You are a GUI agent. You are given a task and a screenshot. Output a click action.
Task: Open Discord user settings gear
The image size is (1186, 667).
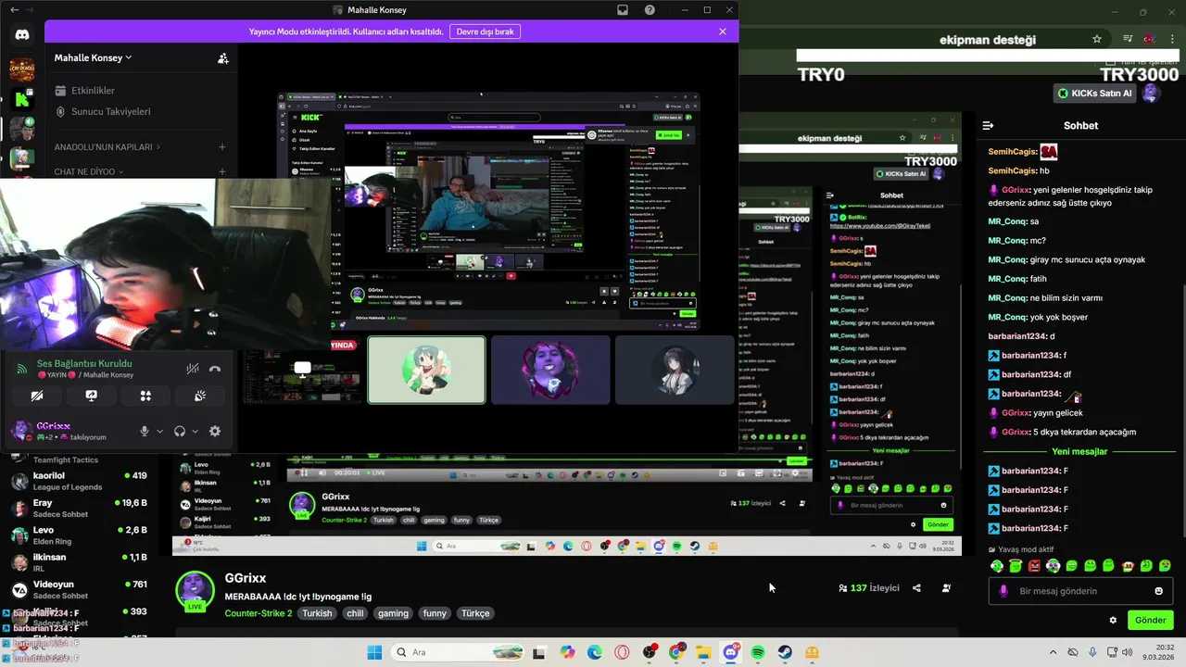(x=215, y=431)
